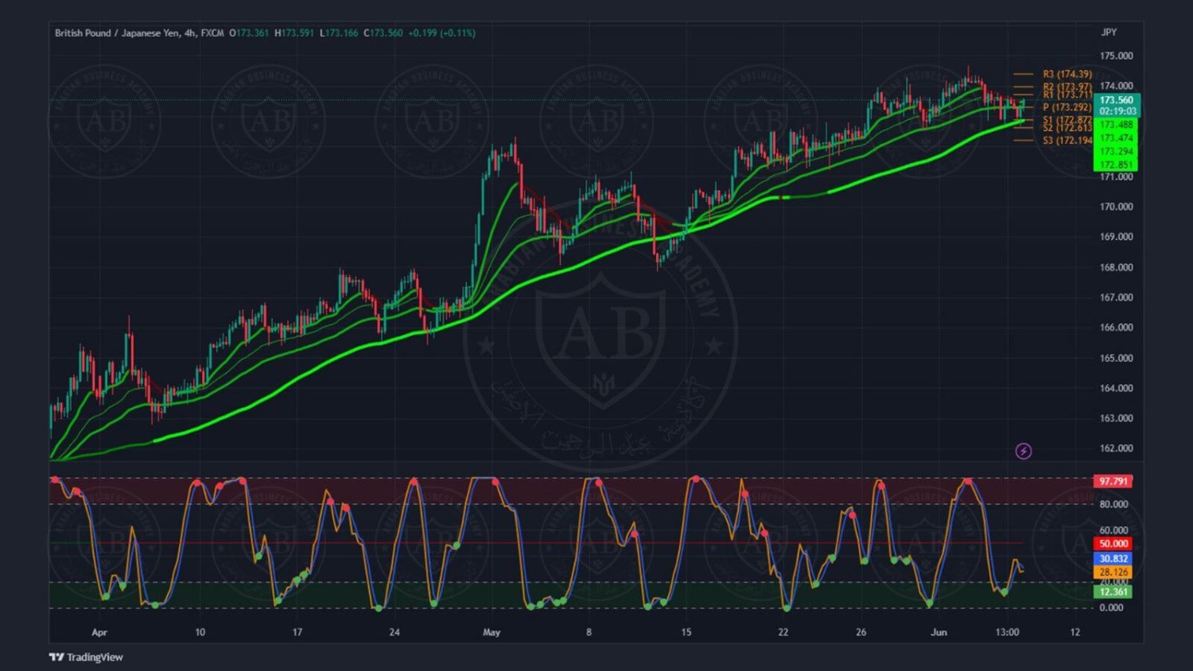Click the R3 (174.39) pivot label

[x=1067, y=74]
